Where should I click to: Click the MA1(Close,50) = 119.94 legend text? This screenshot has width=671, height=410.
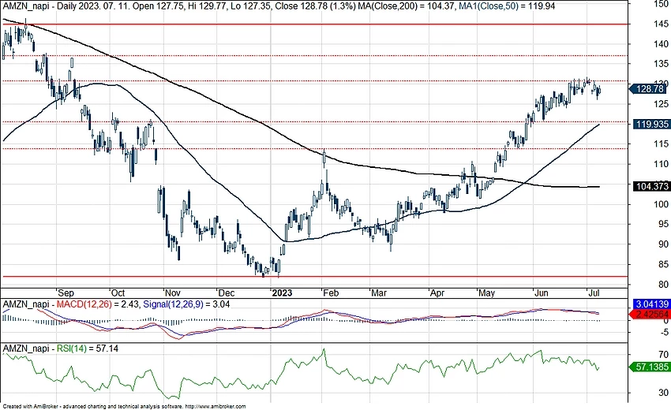(x=507, y=6)
